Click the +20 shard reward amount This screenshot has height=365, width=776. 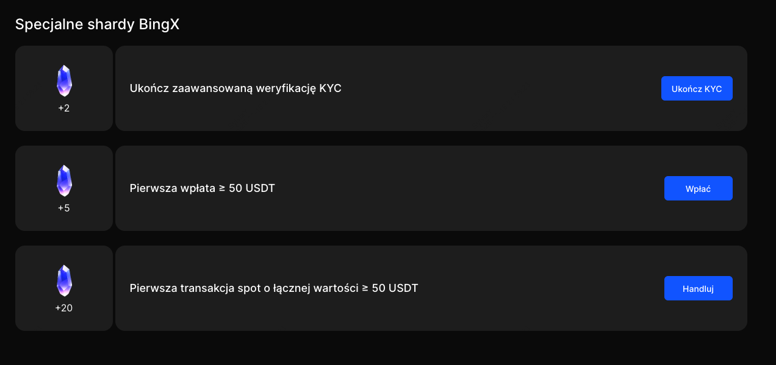(x=64, y=308)
